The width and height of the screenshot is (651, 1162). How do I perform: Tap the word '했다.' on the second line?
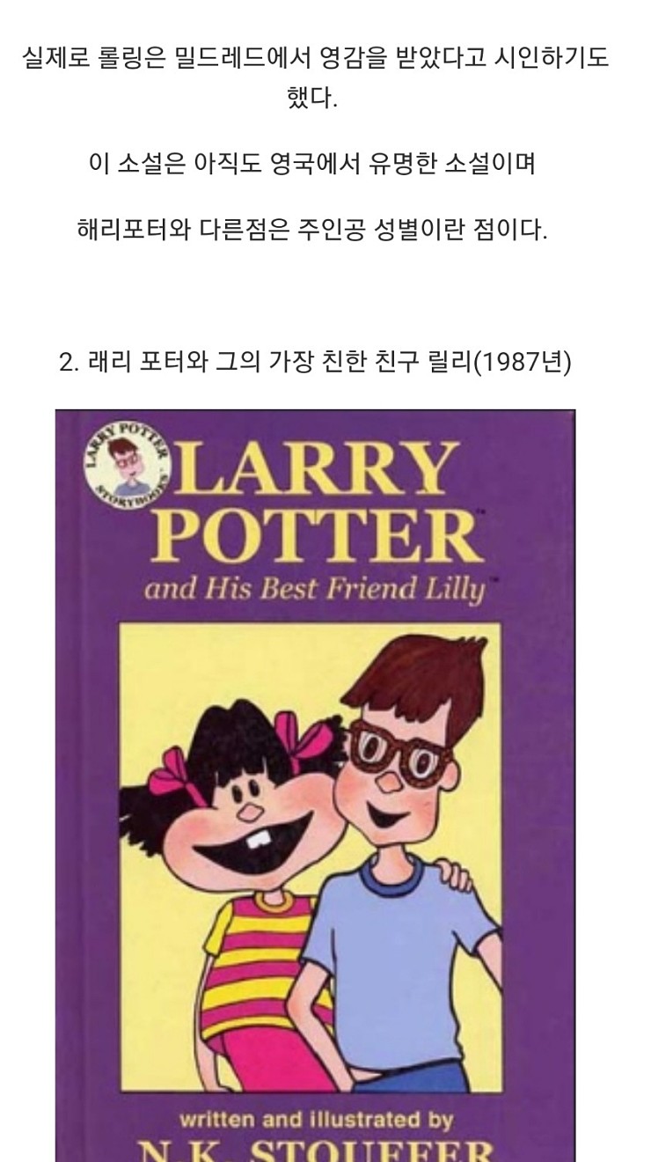tap(312, 97)
